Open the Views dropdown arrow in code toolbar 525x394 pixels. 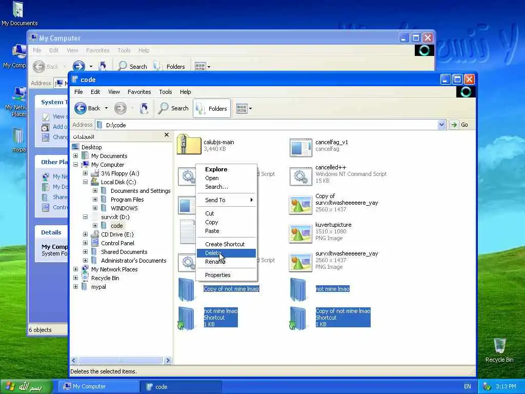(250, 109)
